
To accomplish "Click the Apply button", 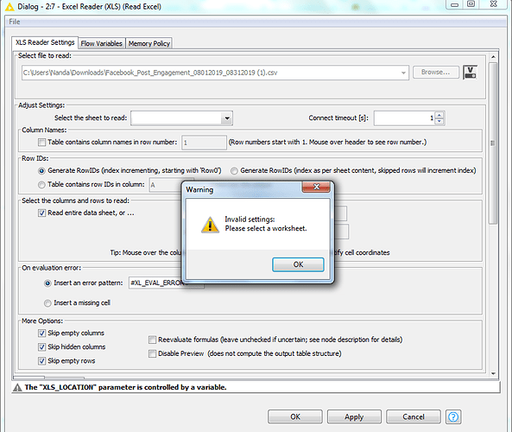I will pos(354,416).
